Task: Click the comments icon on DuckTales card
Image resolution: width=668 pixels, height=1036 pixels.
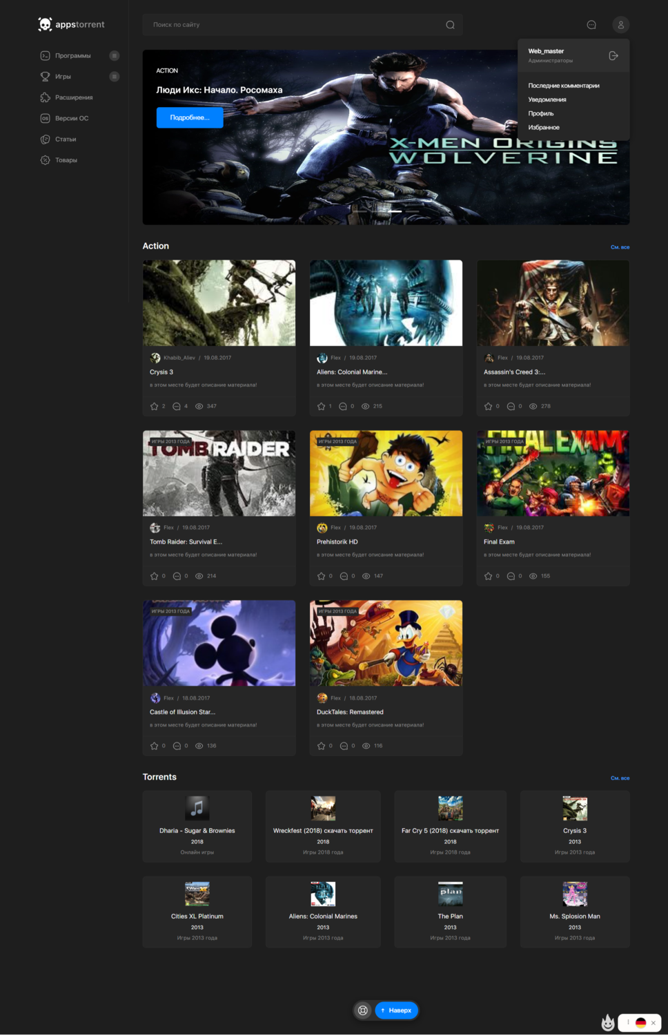Action: (344, 746)
